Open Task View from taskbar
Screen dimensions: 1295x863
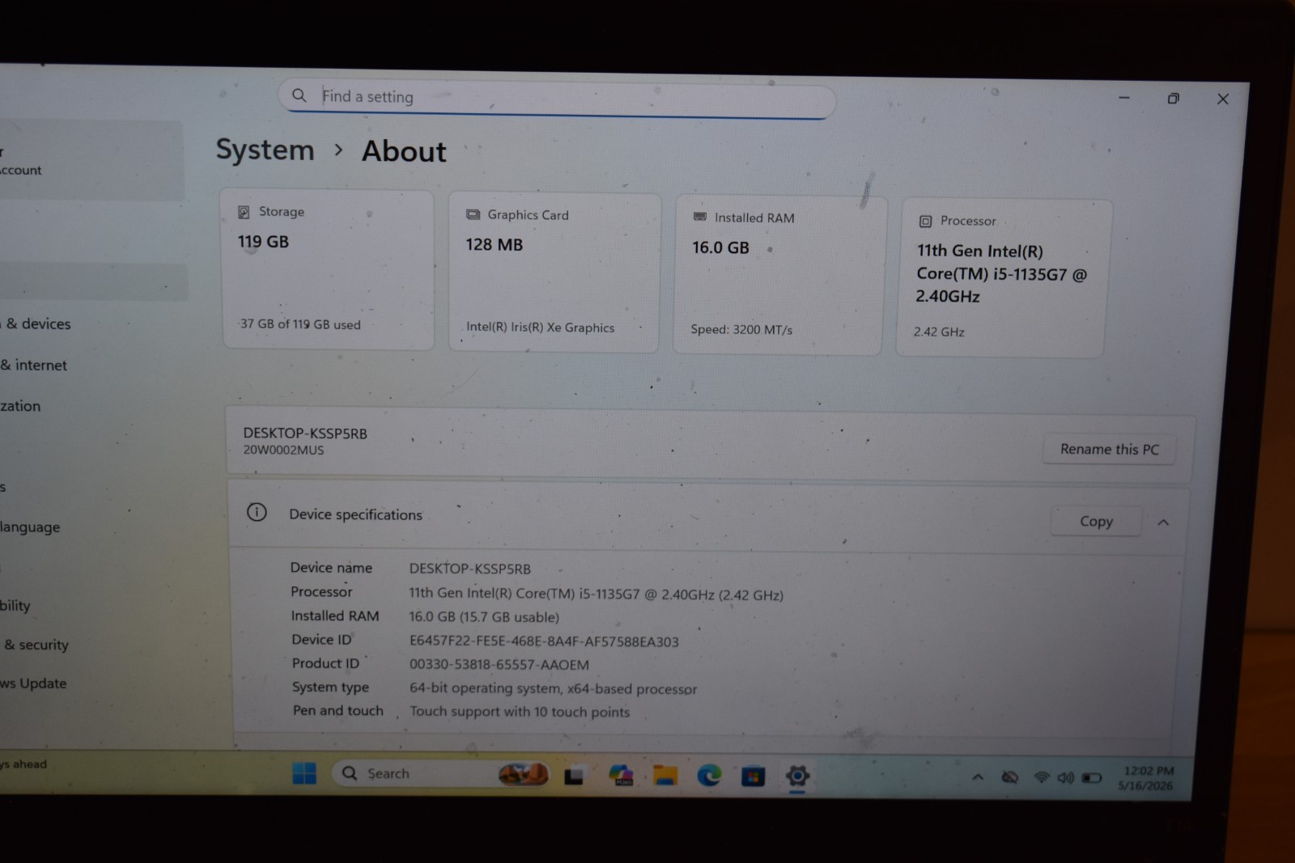tap(574, 776)
